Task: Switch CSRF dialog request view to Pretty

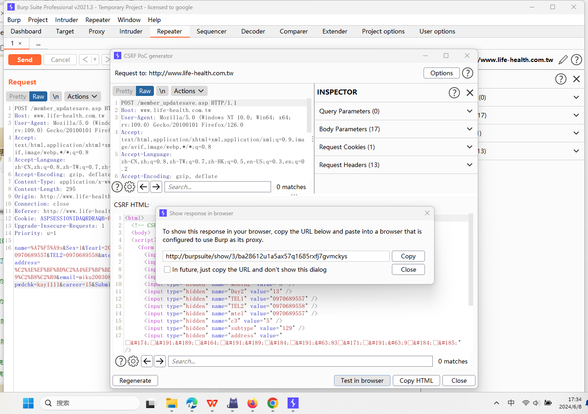Action: (124, 91)
